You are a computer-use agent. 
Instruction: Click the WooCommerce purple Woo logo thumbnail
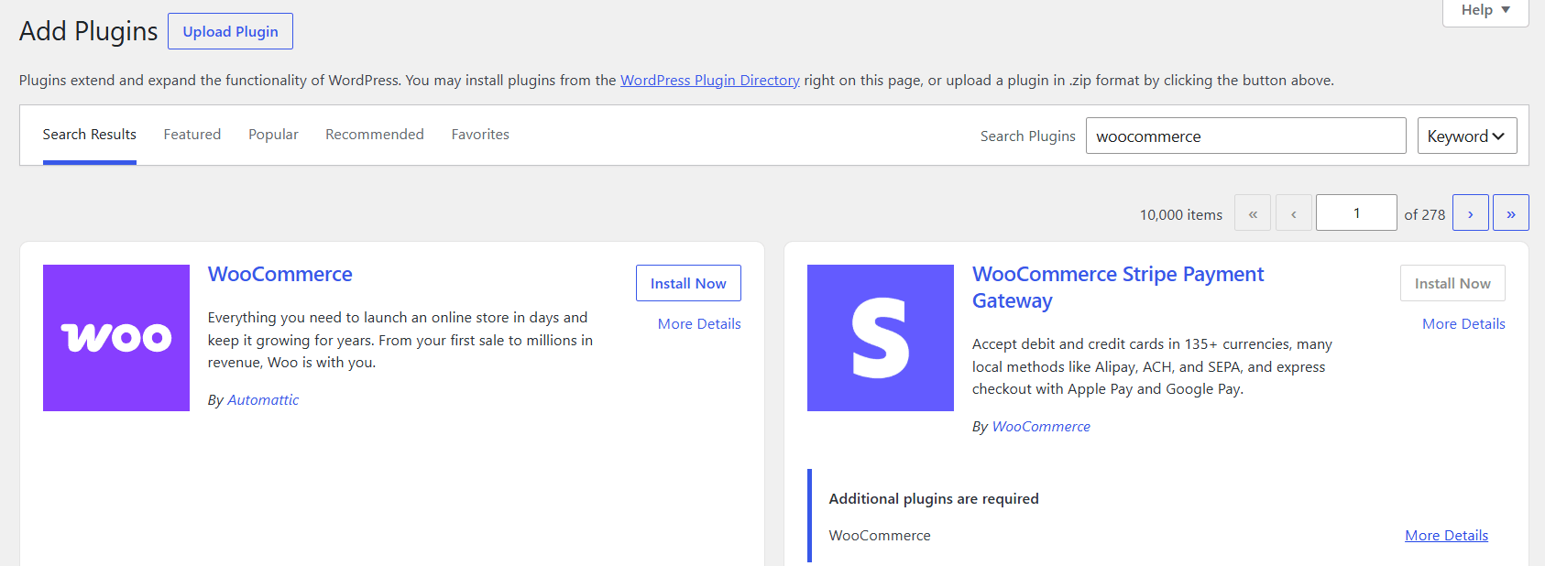coord(116,338)
